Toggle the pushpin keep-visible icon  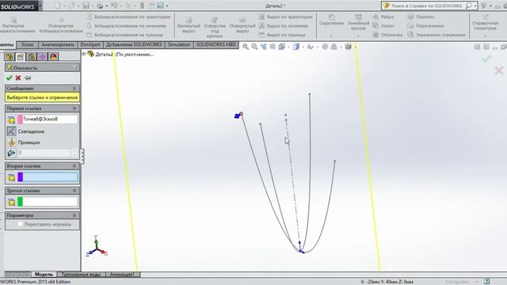[x=28, y=78]
